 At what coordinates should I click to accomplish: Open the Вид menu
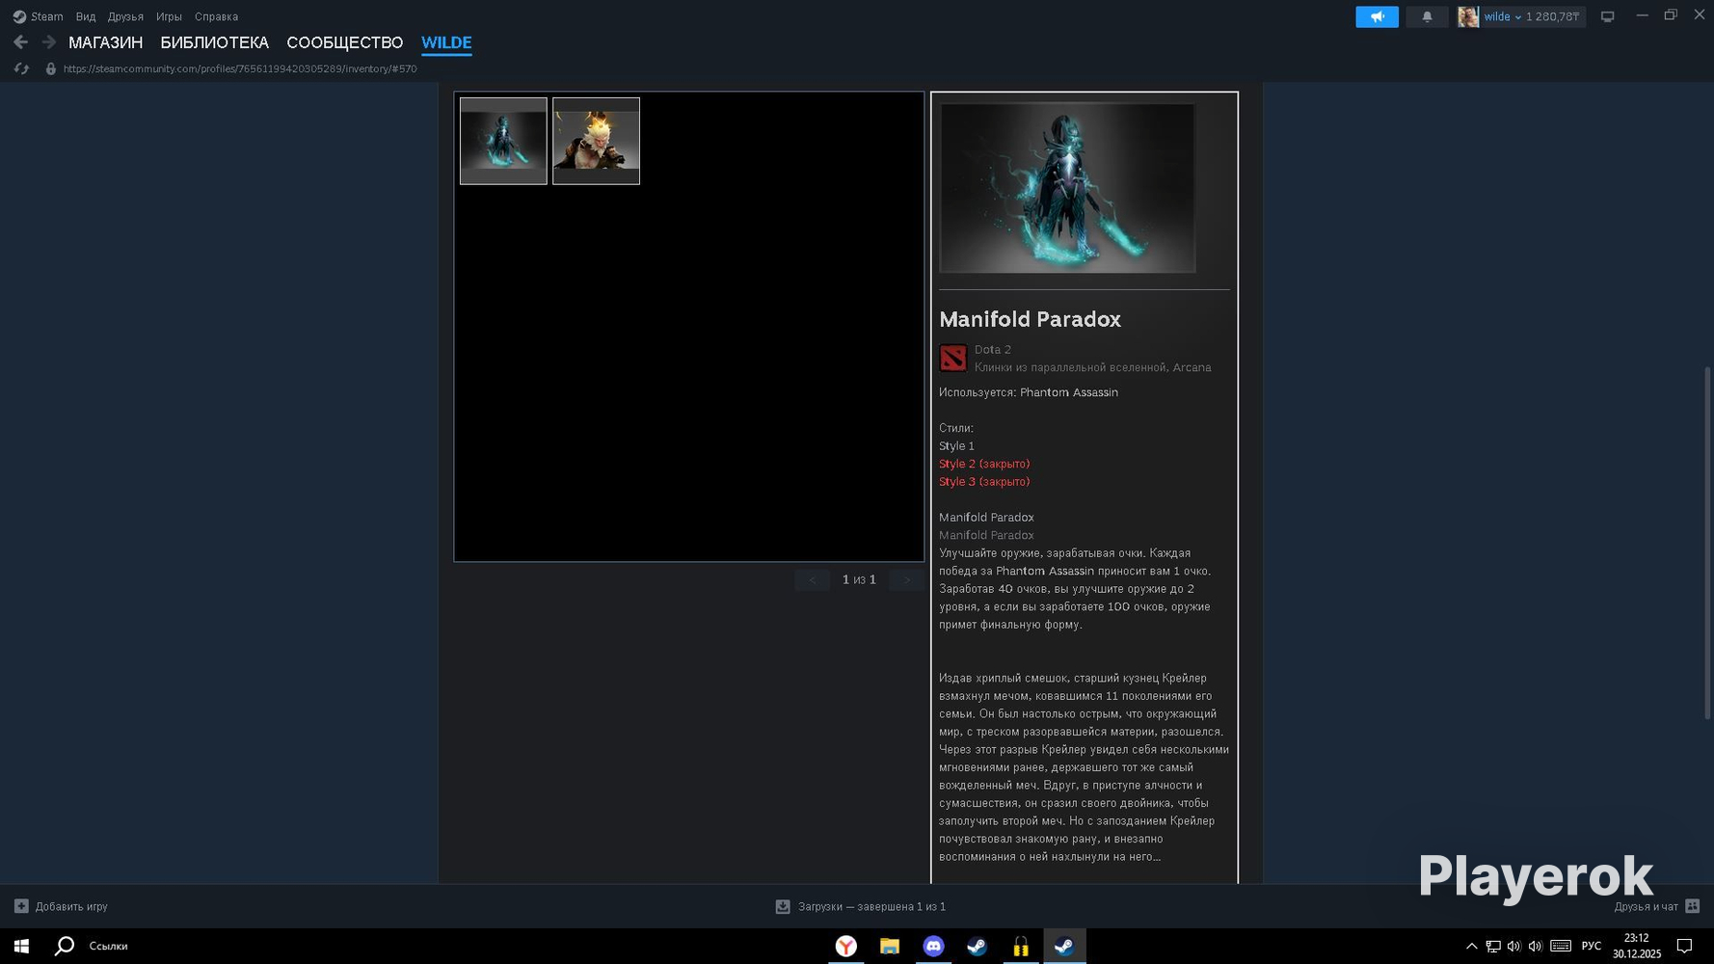(x=86, y=16)
